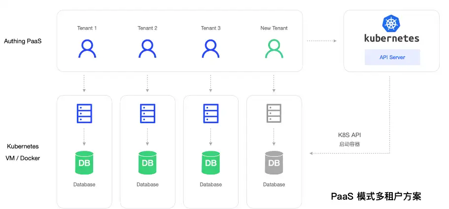Viewport: 449px width, 209px height.
Task: Click the blue server icon under Tenant 1
Action: [84, 114]
